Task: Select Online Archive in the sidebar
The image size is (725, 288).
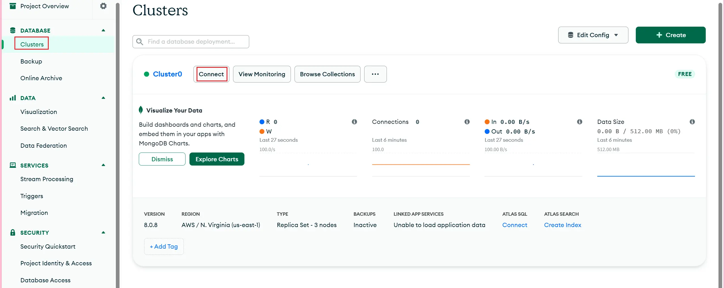Action: [41, 78]
